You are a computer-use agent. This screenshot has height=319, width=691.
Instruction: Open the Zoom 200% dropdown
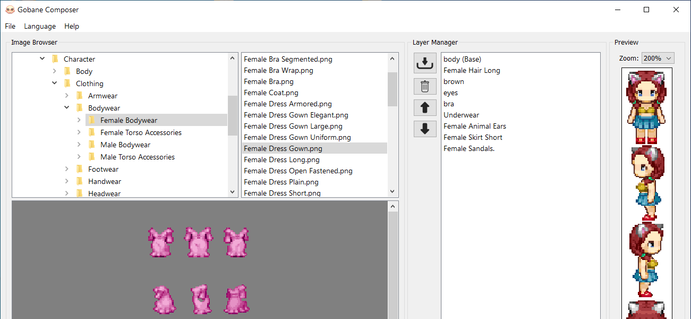pyautogui.click(x=658, y=58)
